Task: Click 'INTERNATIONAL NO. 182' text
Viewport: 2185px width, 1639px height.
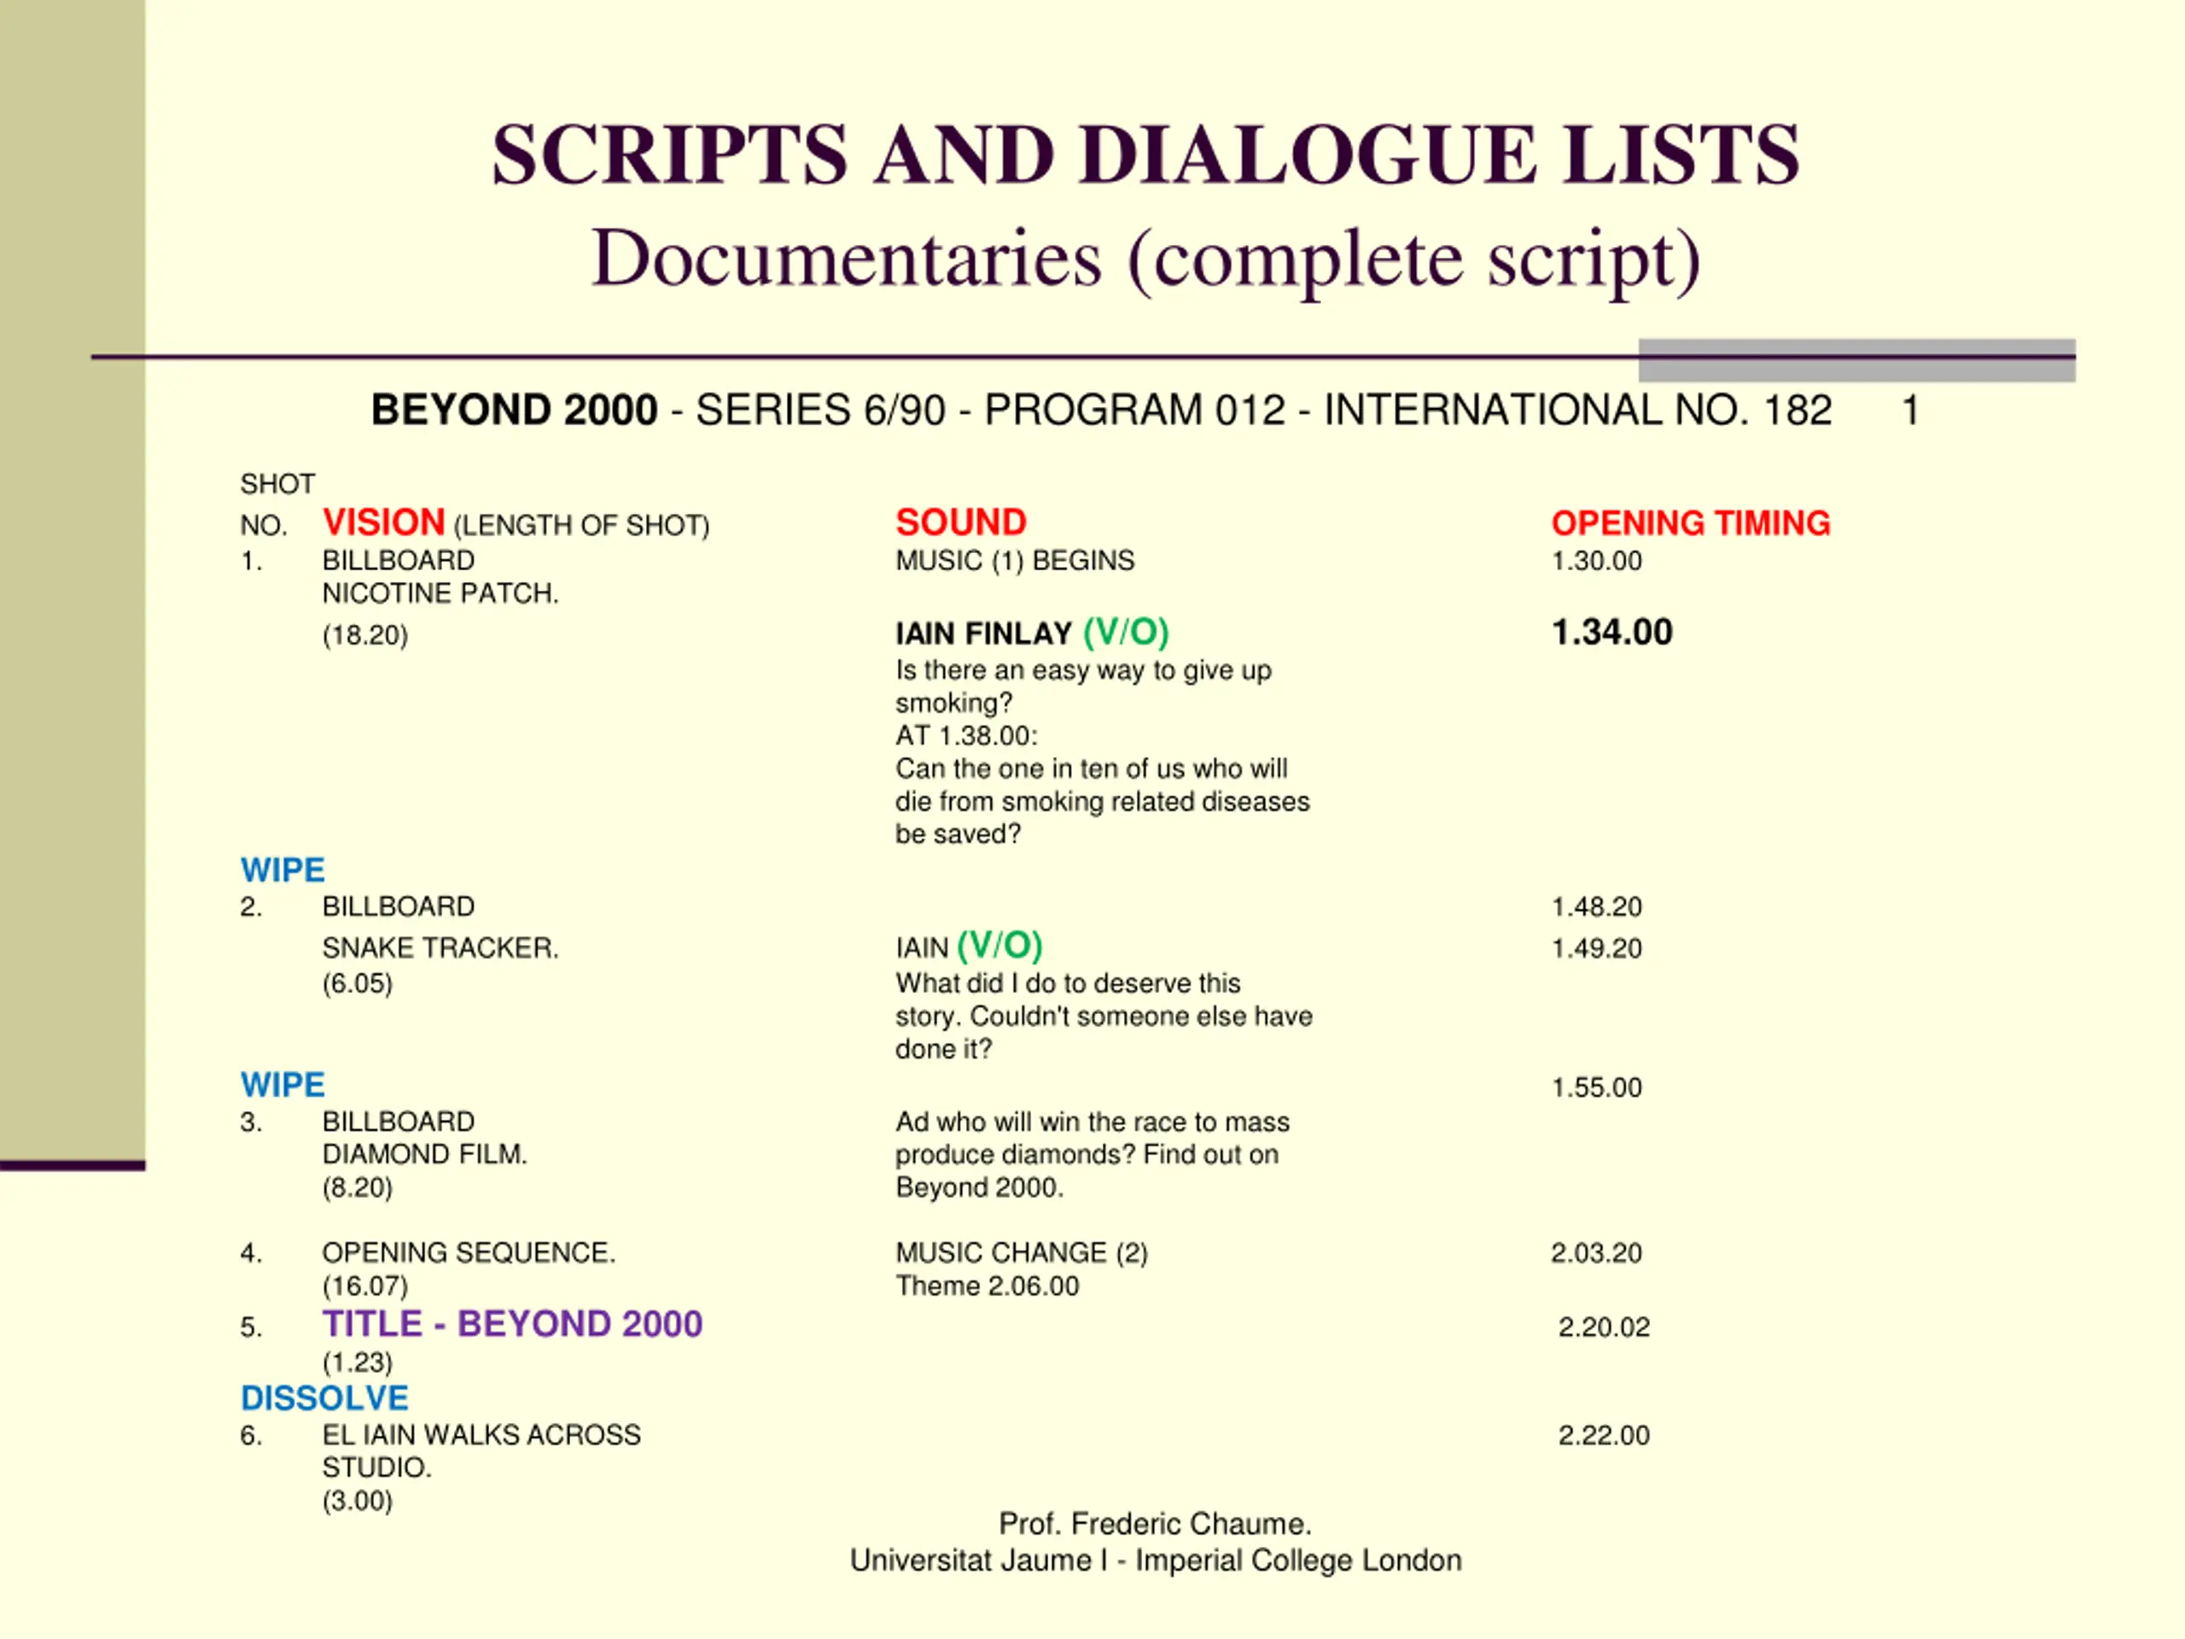Action: point(1577,410)
